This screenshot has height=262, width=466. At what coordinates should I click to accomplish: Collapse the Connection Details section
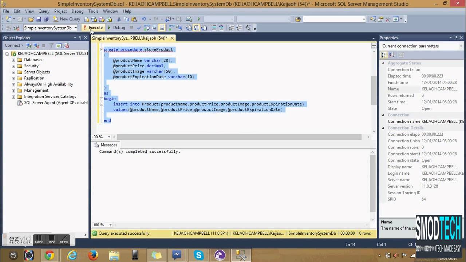click(x=383, y=128)
